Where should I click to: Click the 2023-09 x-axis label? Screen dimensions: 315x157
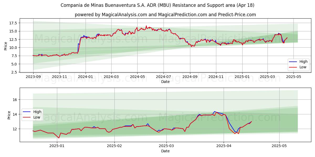pyautogui.click(x=33, y=77)
